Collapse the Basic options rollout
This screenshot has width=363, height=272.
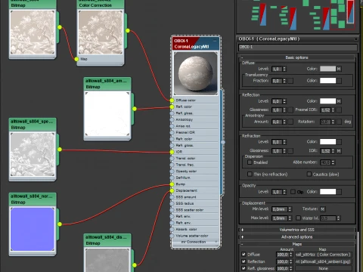pyautogui.click(x=297, y=57)
